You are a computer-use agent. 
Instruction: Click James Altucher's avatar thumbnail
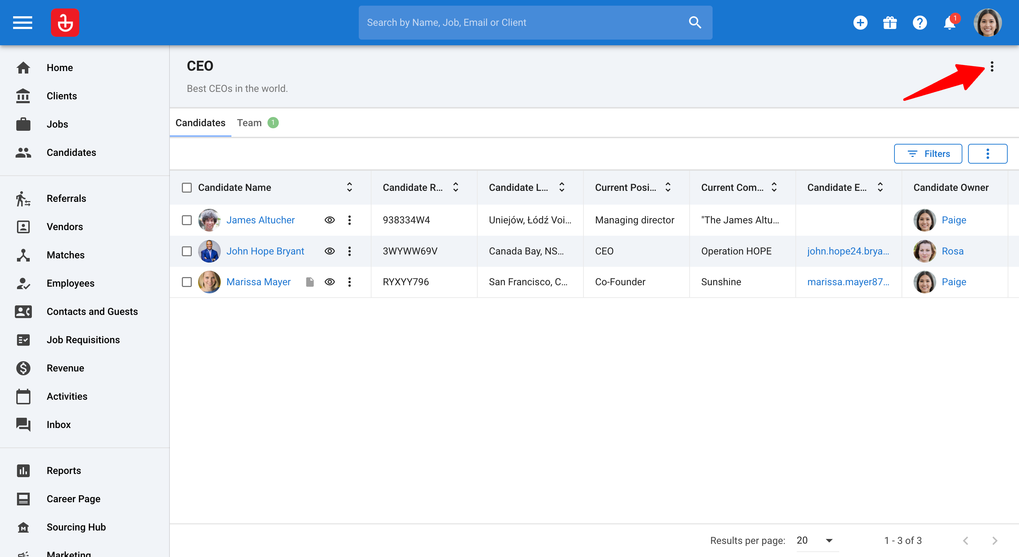(x=209, y=220)
